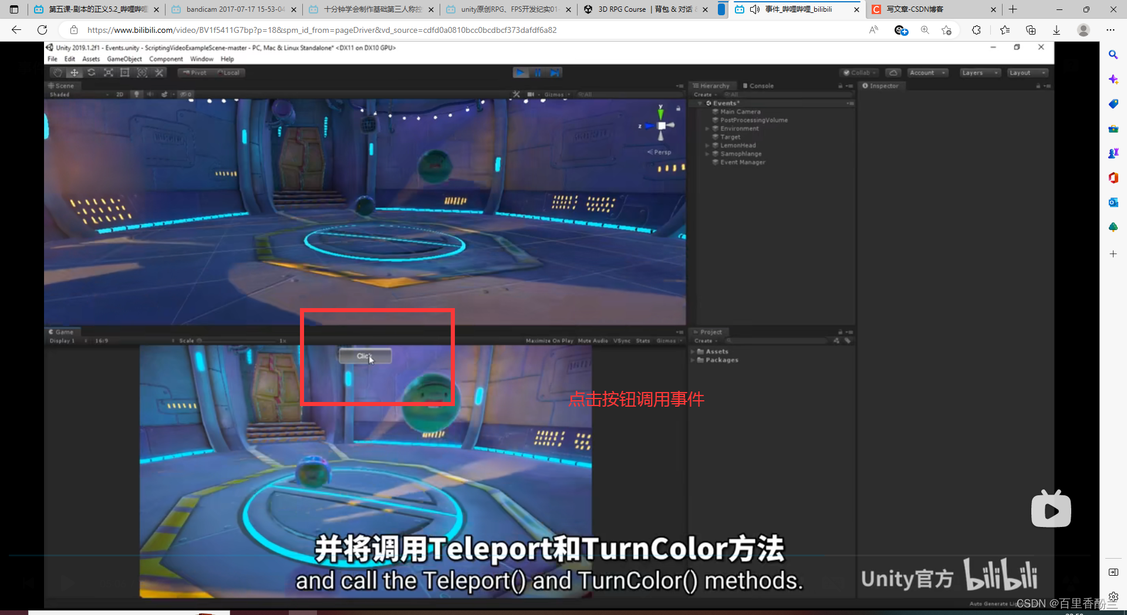The height and width of the screenshot is (615, 1127).
Task: Open the Downloads icon
Action: pyautogui.click(x=1057, y=30)
